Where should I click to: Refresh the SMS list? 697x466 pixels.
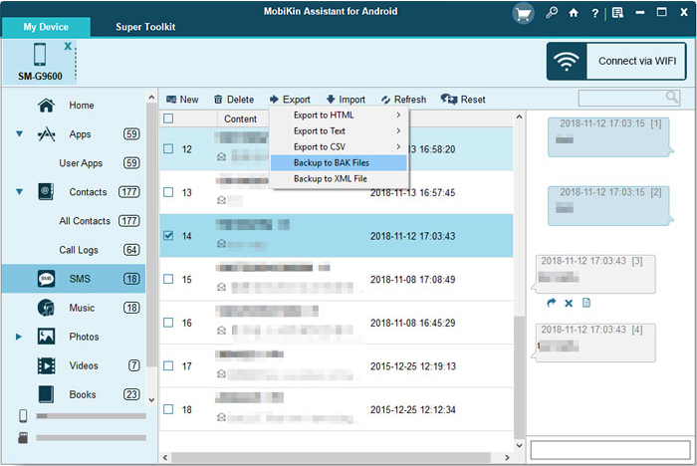pos(403,100)
